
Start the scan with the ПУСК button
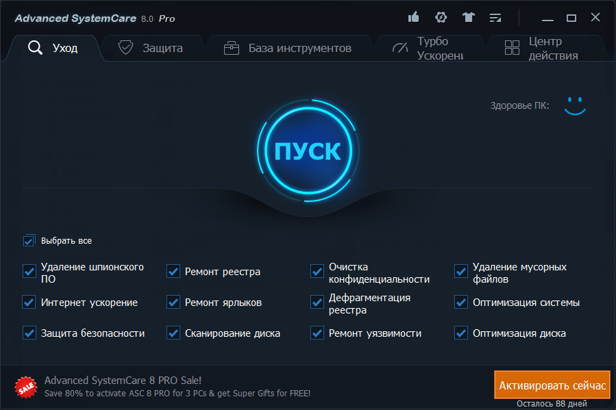pos(308,151)
